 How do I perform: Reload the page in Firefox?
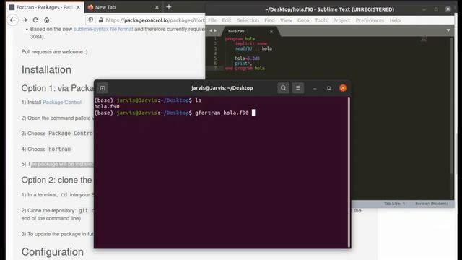pyautogui.click(x=35, y=20)
